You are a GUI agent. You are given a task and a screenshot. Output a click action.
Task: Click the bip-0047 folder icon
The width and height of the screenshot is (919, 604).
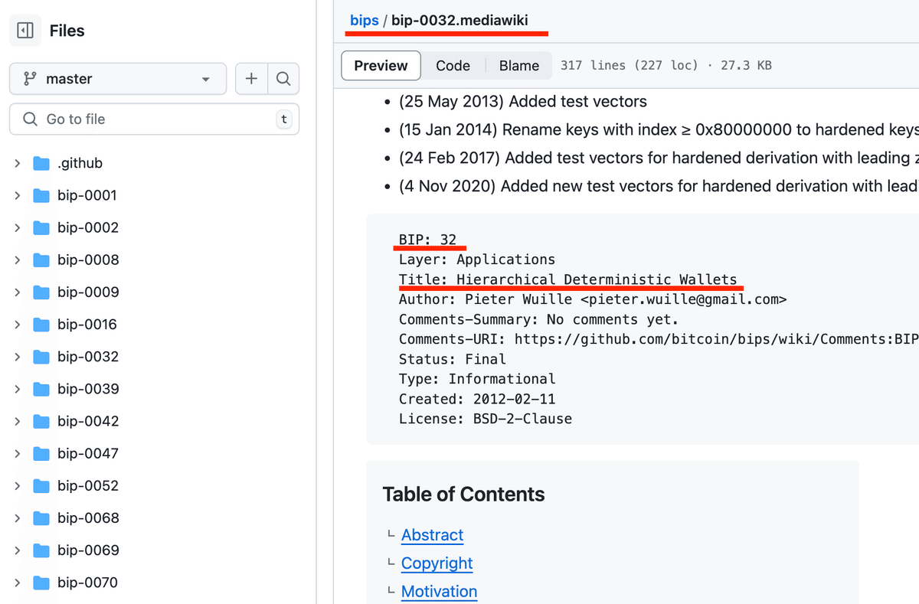tap(41, 453)
